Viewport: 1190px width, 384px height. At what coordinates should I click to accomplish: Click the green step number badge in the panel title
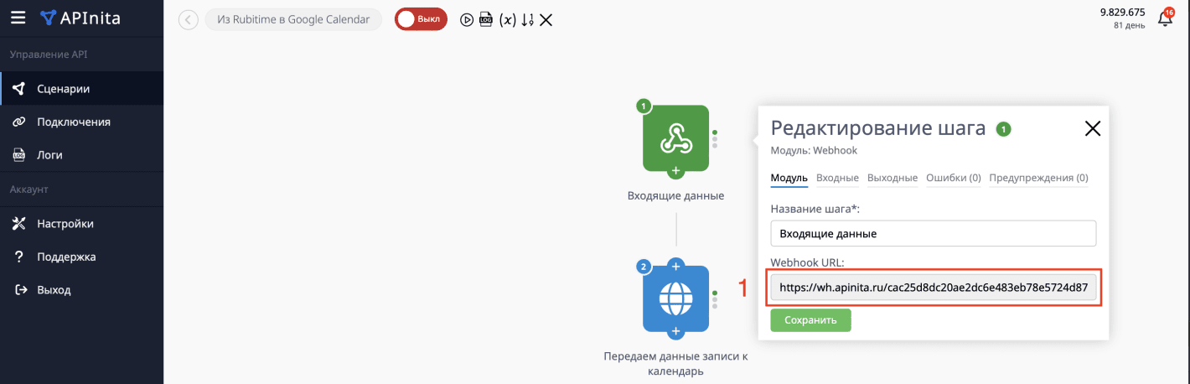click(x=1003, y=129)
